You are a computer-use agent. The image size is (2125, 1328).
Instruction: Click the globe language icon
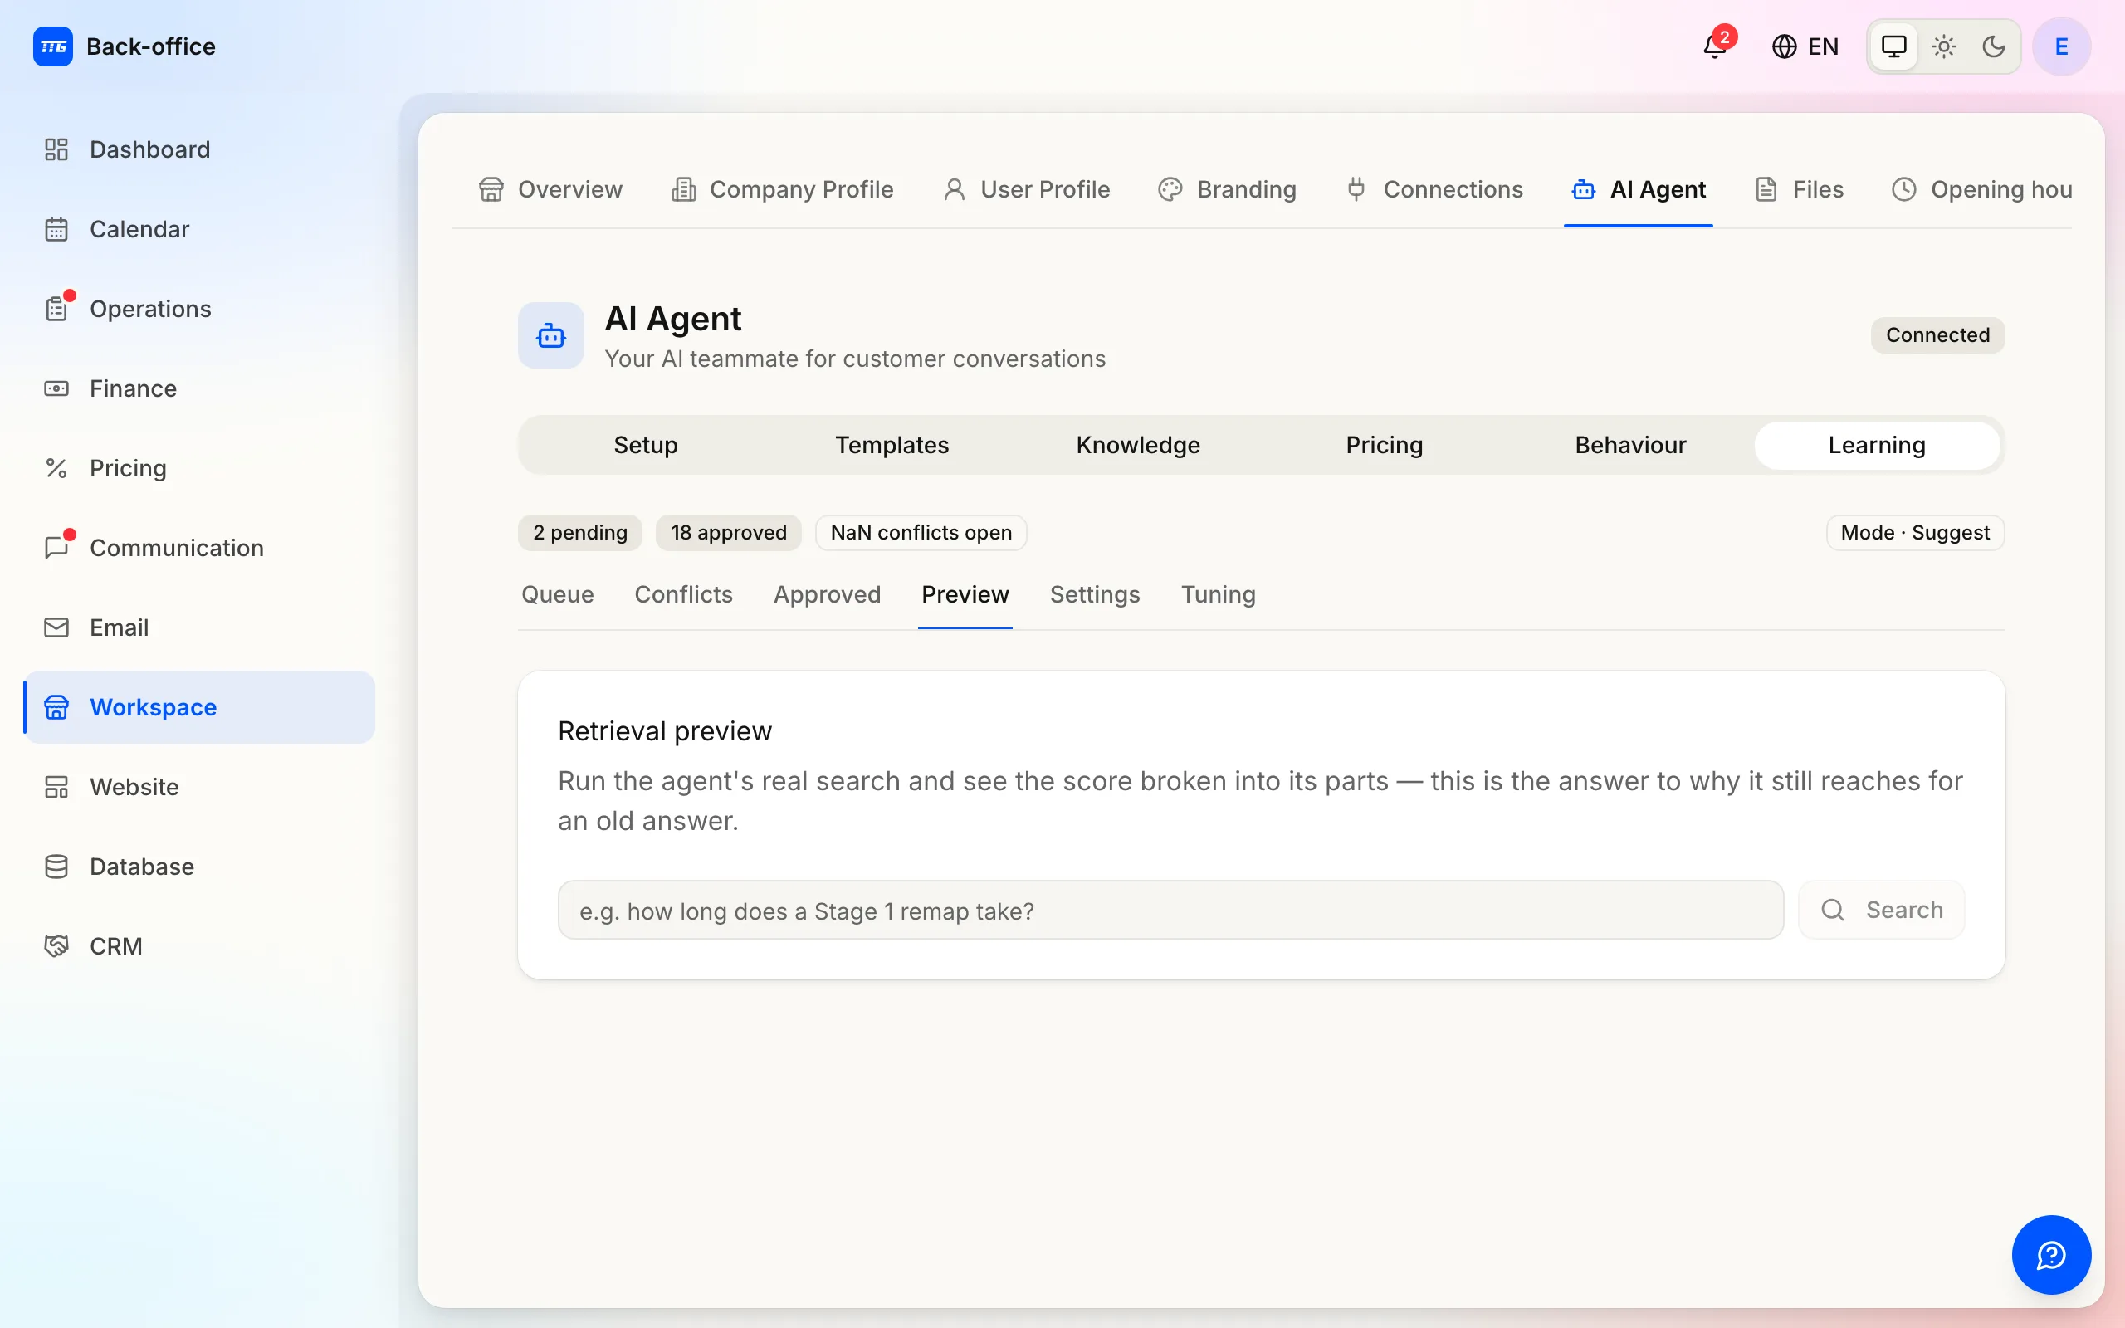click(1783, 46)
